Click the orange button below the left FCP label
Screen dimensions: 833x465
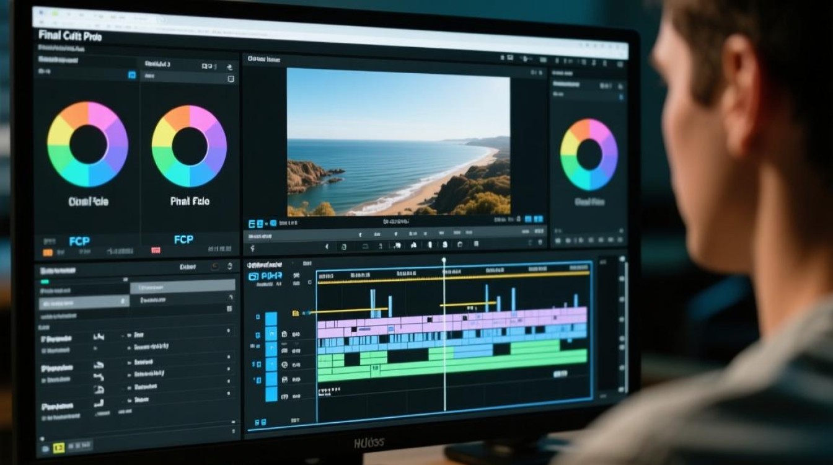pyautogui.click(x=47, y=252)
